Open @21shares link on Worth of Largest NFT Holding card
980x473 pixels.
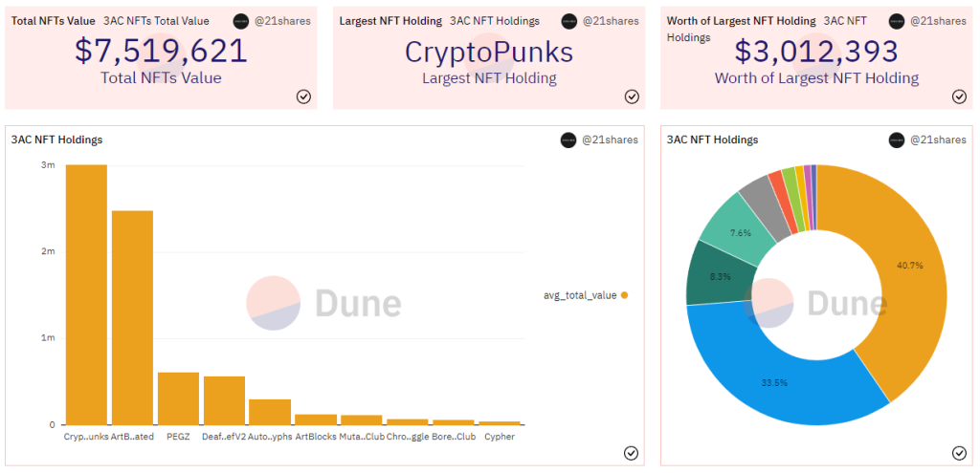point(938,21)
